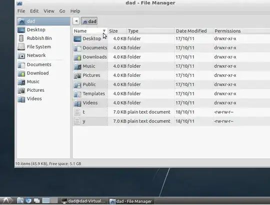Click the status bar text '10 items (45.9 KB)'

[31, 164]
